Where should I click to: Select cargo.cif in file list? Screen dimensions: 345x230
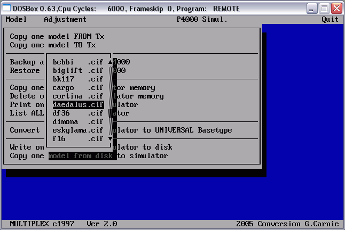(x=78, y=88)
